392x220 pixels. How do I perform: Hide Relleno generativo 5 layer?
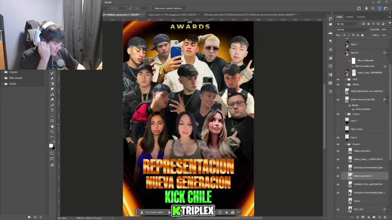click(338, 176)
